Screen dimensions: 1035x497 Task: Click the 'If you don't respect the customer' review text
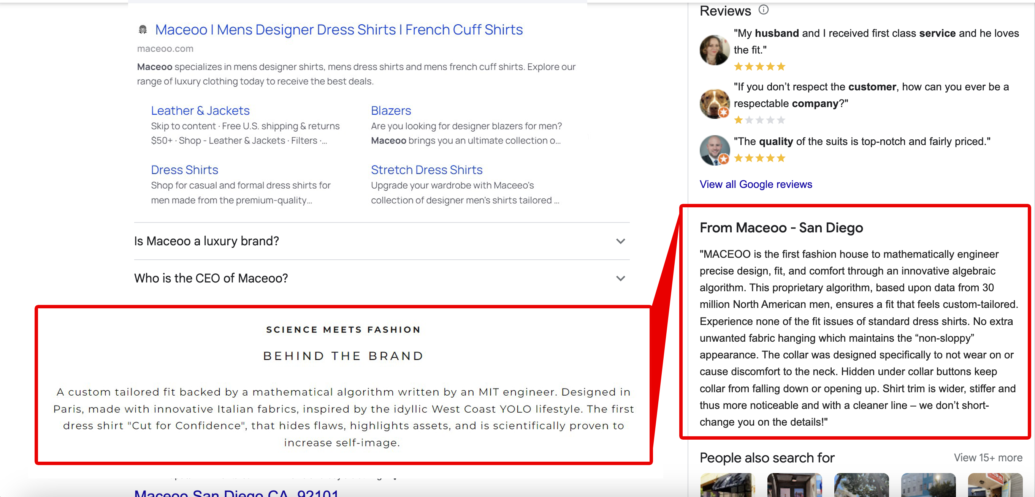tap(871, 95)
